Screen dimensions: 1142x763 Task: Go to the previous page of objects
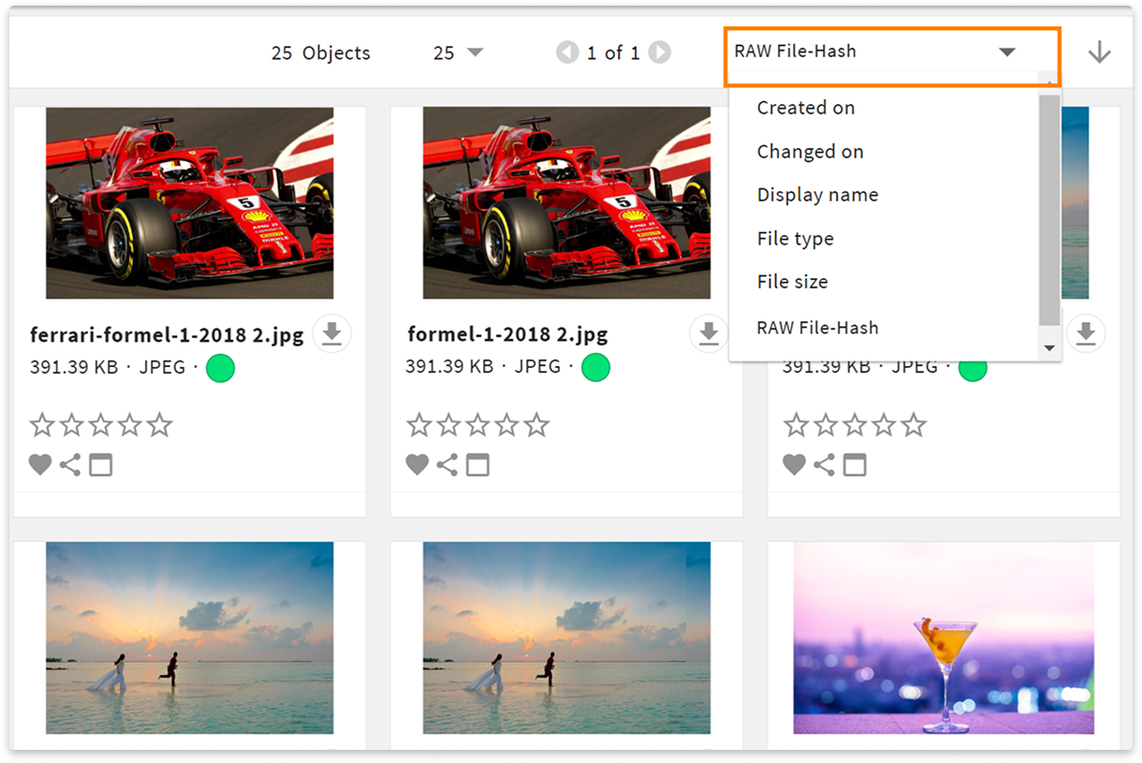click(x=567, y=52)
